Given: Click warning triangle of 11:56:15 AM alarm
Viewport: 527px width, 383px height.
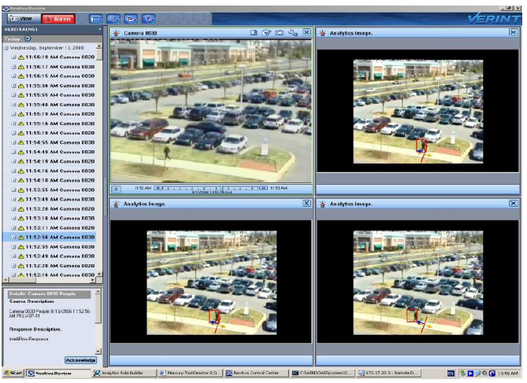Looking at the screenshot, I should [20, 76].
